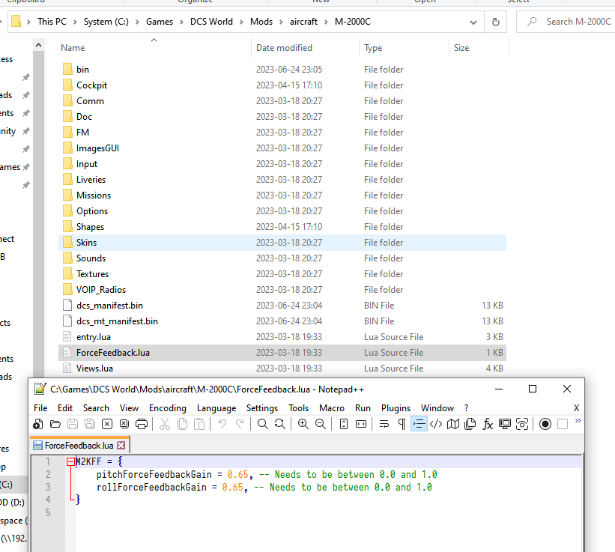Click Stop Recording macro square
Image resolution: width=615 pixels, height=552 pixels.
point(563,424)
